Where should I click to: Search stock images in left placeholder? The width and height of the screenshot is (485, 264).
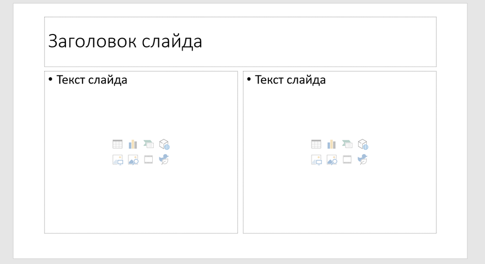pos(133,160)
